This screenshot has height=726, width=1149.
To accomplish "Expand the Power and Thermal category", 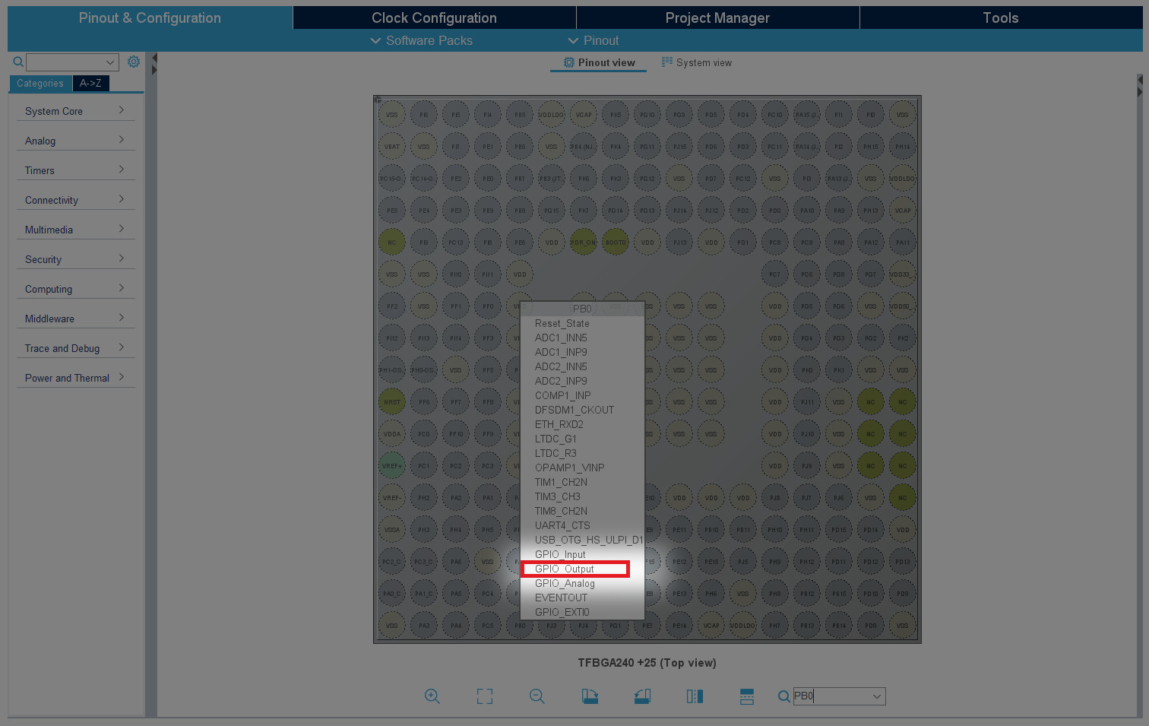I will click(x=75, y=378).
